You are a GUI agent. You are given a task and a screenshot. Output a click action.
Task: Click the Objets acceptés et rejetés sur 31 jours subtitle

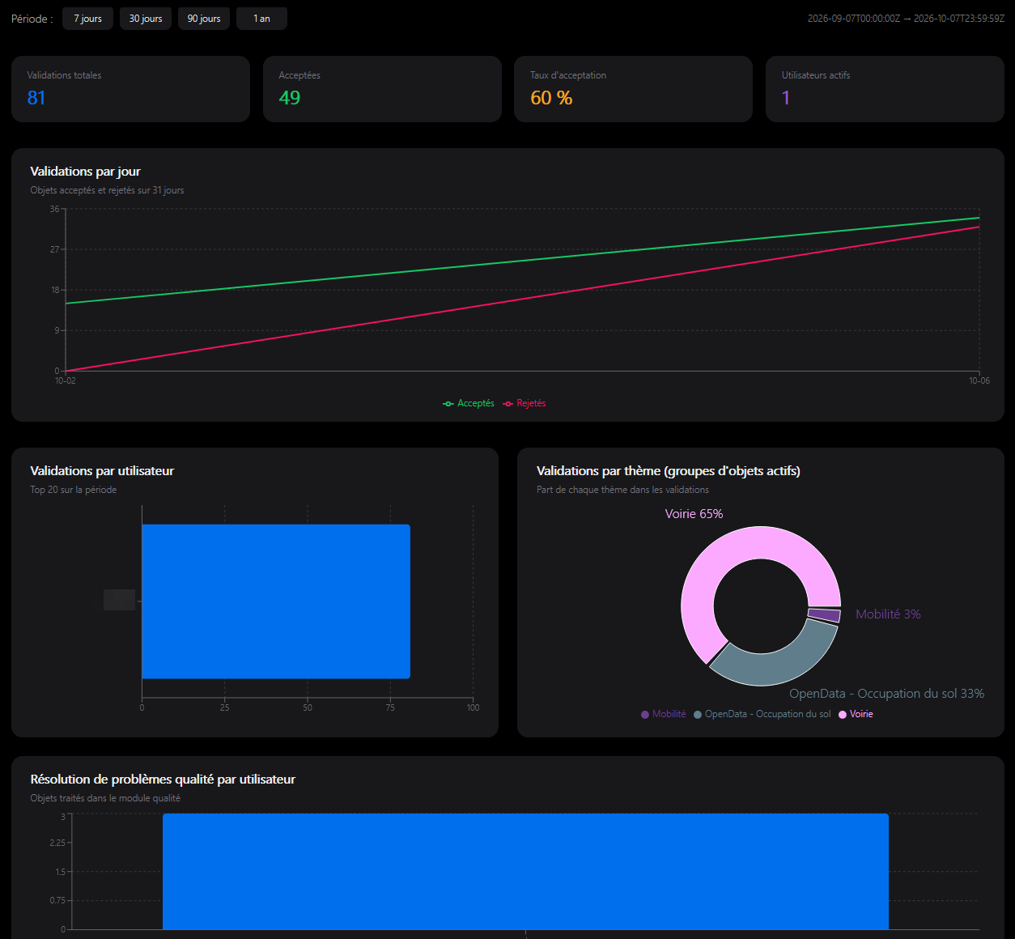click(x=107, y=190)
